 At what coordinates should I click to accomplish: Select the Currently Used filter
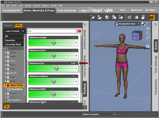13,44
